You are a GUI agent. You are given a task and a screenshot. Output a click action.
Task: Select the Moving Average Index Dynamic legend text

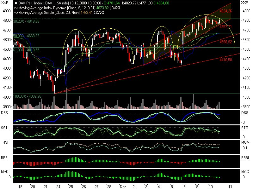pos(57,8)
